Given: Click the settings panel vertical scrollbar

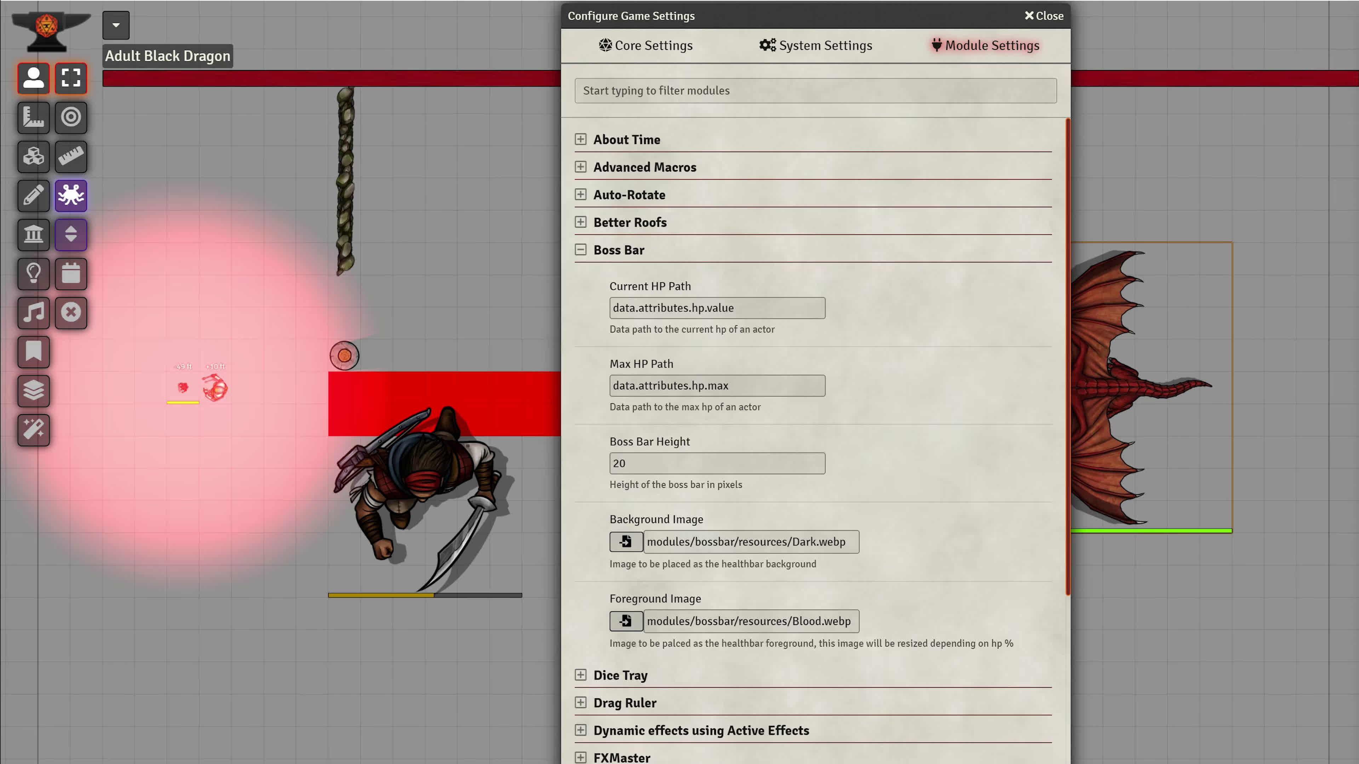Looking at the screenshot, I should click(1068, 357).
